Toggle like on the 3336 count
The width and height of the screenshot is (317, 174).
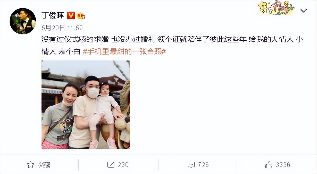coord(283,165)
